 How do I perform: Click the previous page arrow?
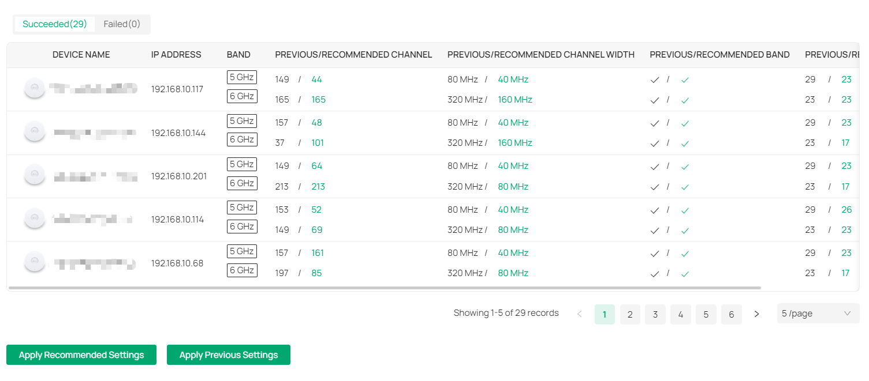580,314
